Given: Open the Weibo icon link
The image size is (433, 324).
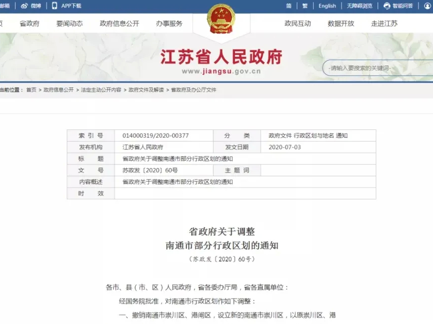Looking at the screenshot, I should pyautogui.click(x=24, y=6).
